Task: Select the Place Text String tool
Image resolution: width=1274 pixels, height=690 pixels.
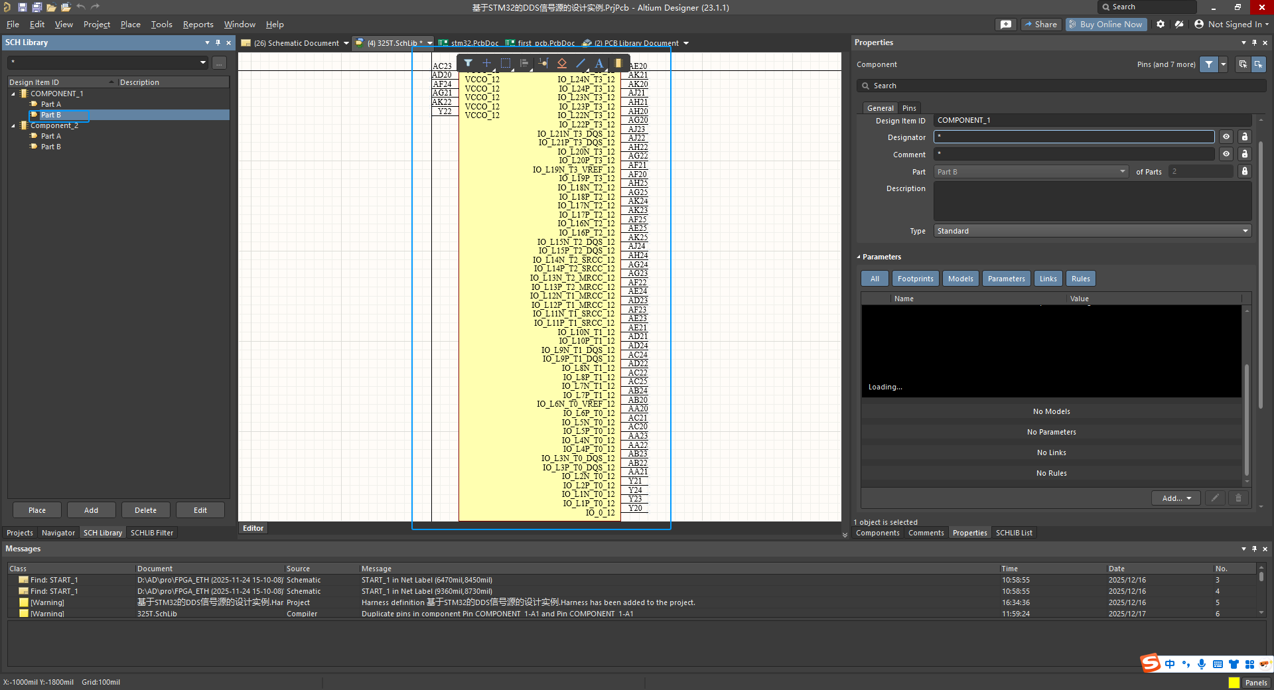Action: (x=599, y=63)
